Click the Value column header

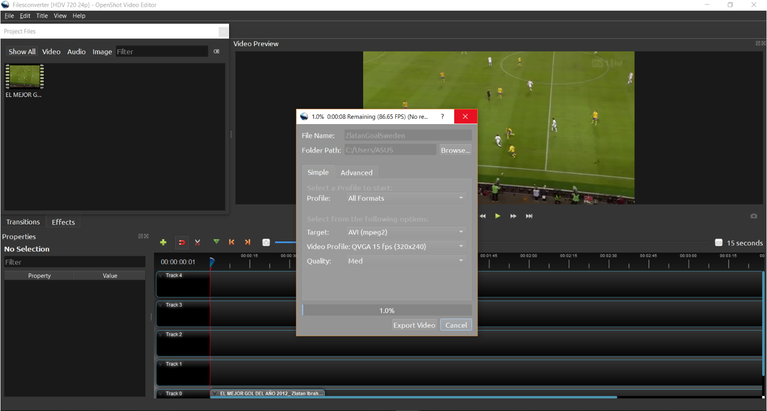[110, 275]
